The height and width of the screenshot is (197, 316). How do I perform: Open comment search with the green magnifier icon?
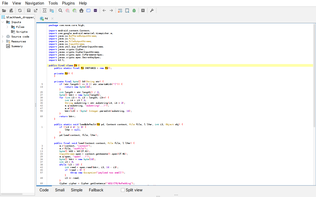[75, 11]
